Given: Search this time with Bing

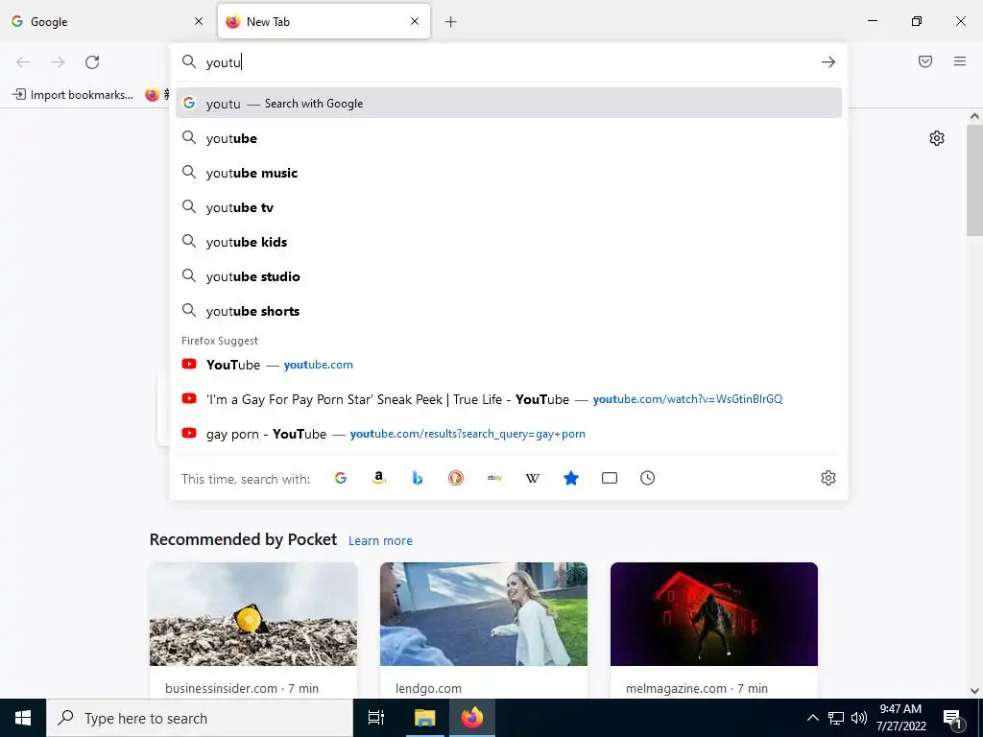Looking at the screenshot, I should coord(418,478).
